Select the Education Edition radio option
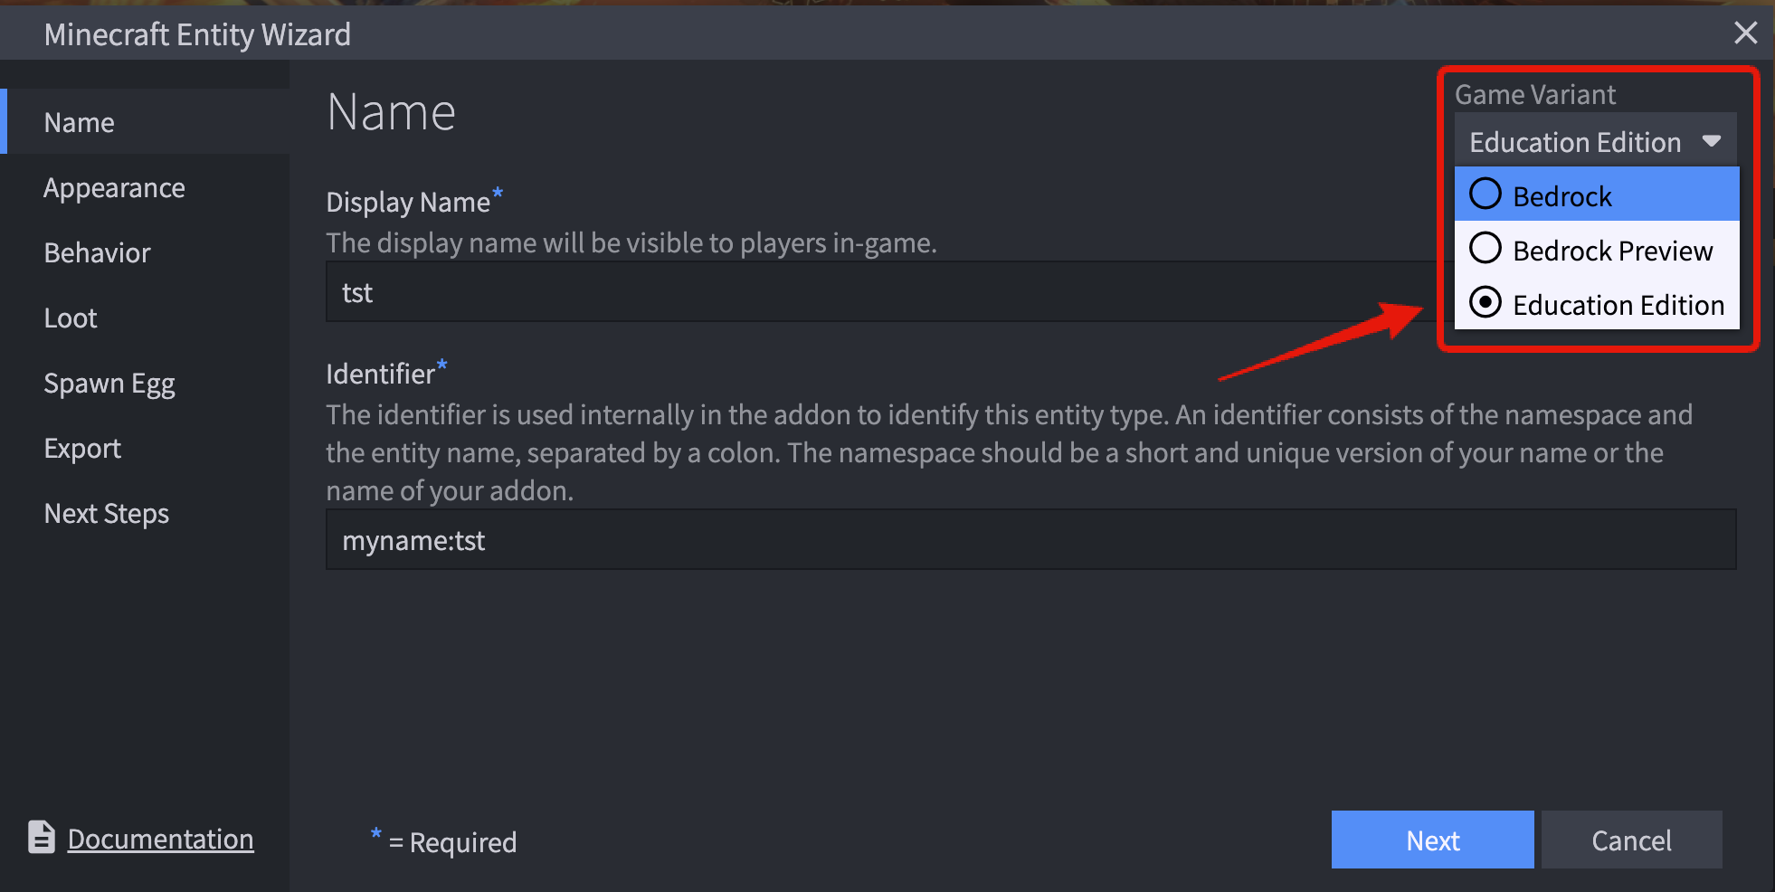 click(1485, 303)
